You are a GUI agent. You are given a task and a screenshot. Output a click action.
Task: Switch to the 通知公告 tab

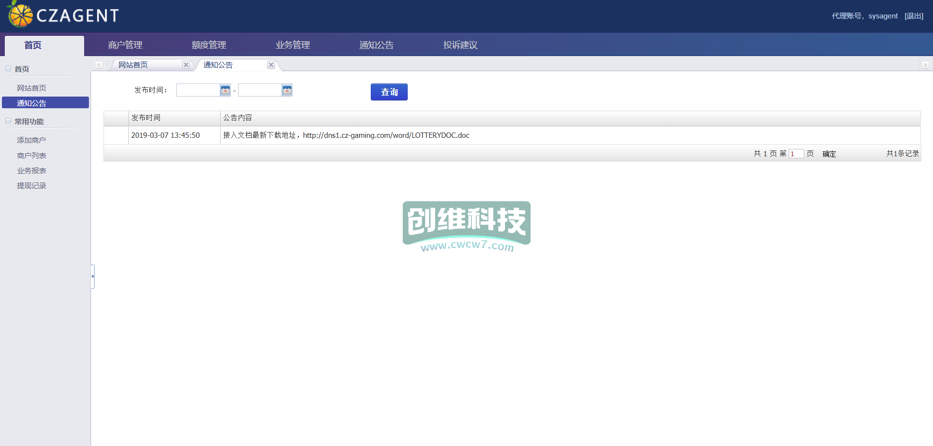pyautogui.click(x=218, y=65)
